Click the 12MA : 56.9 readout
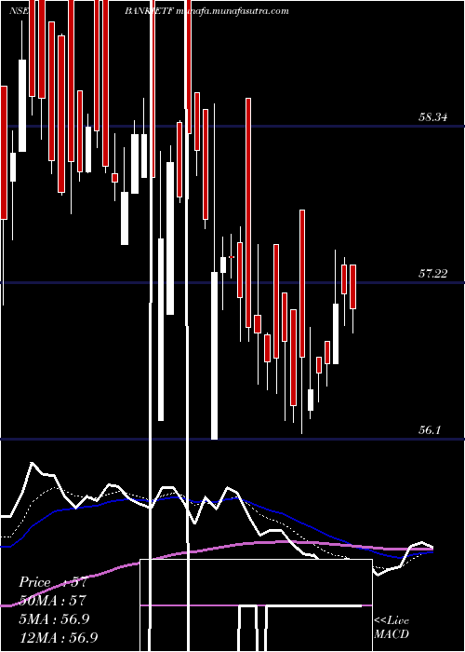465x652 pixels. coord(58,637)
